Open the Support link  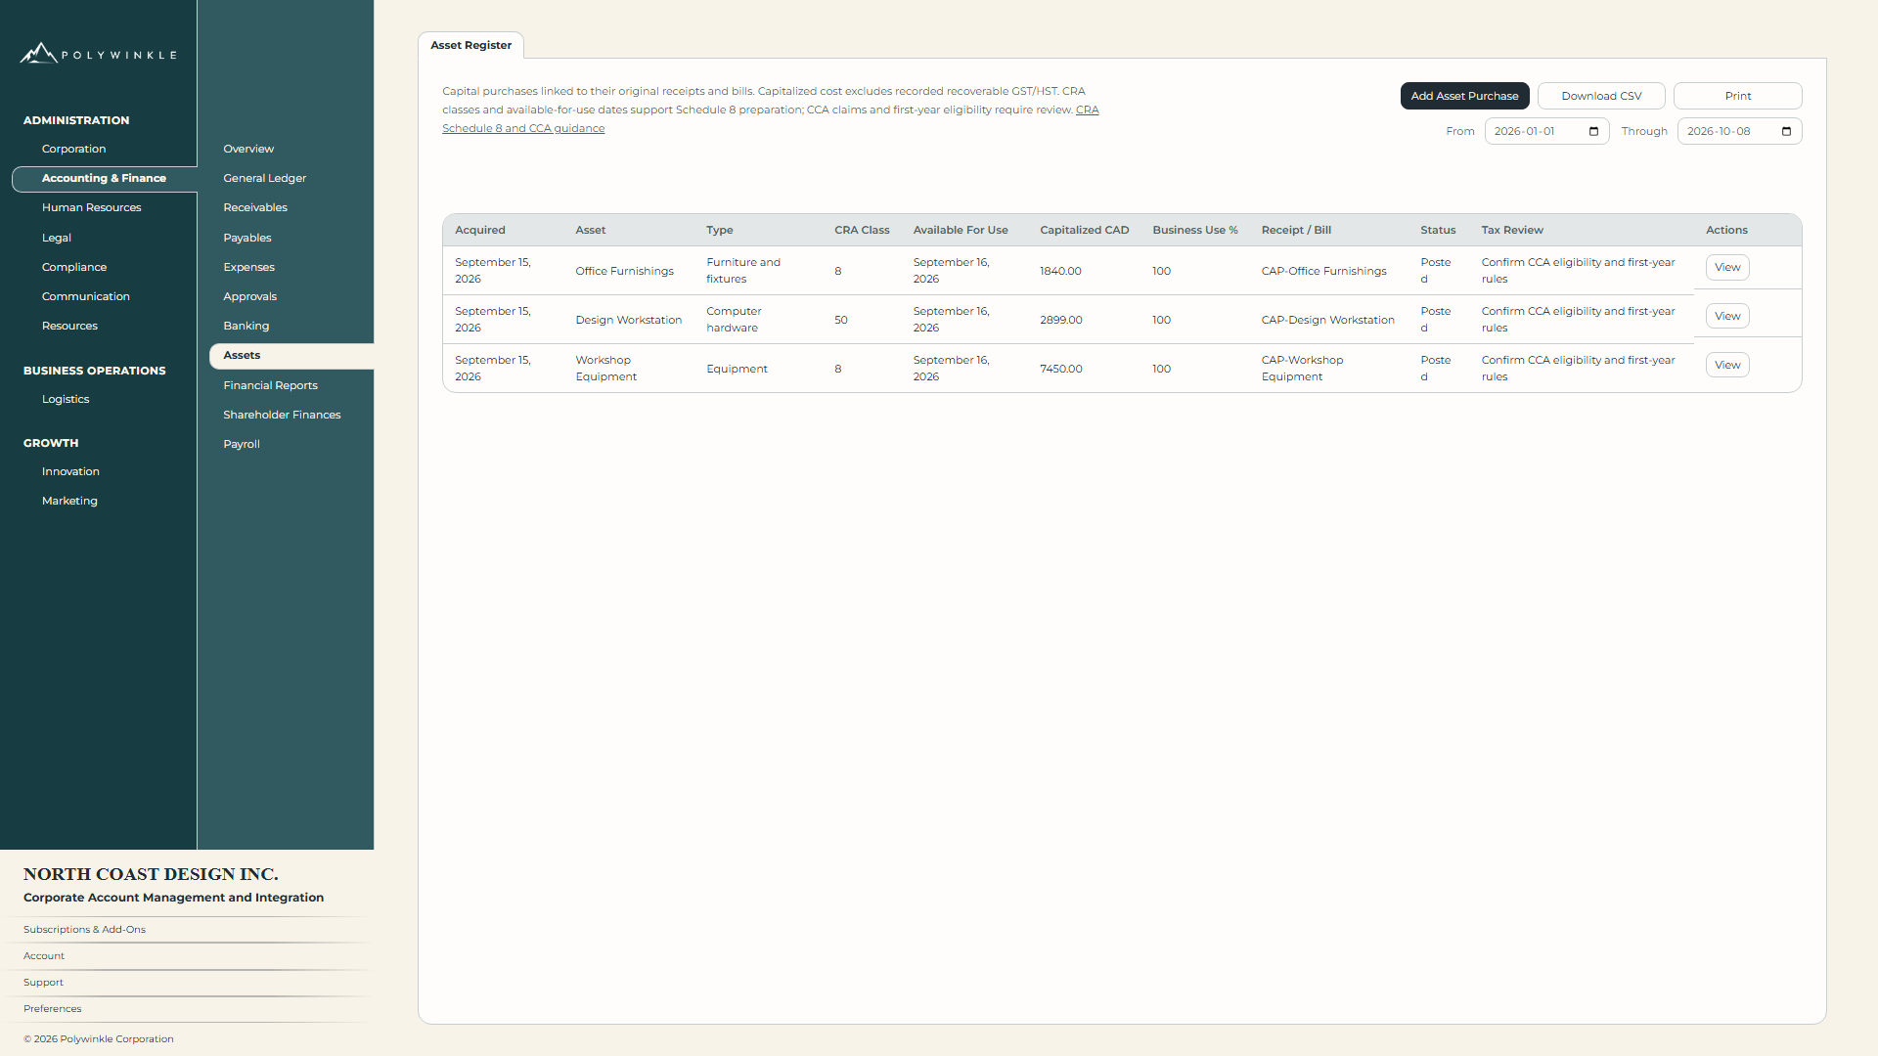pos(43,983)
